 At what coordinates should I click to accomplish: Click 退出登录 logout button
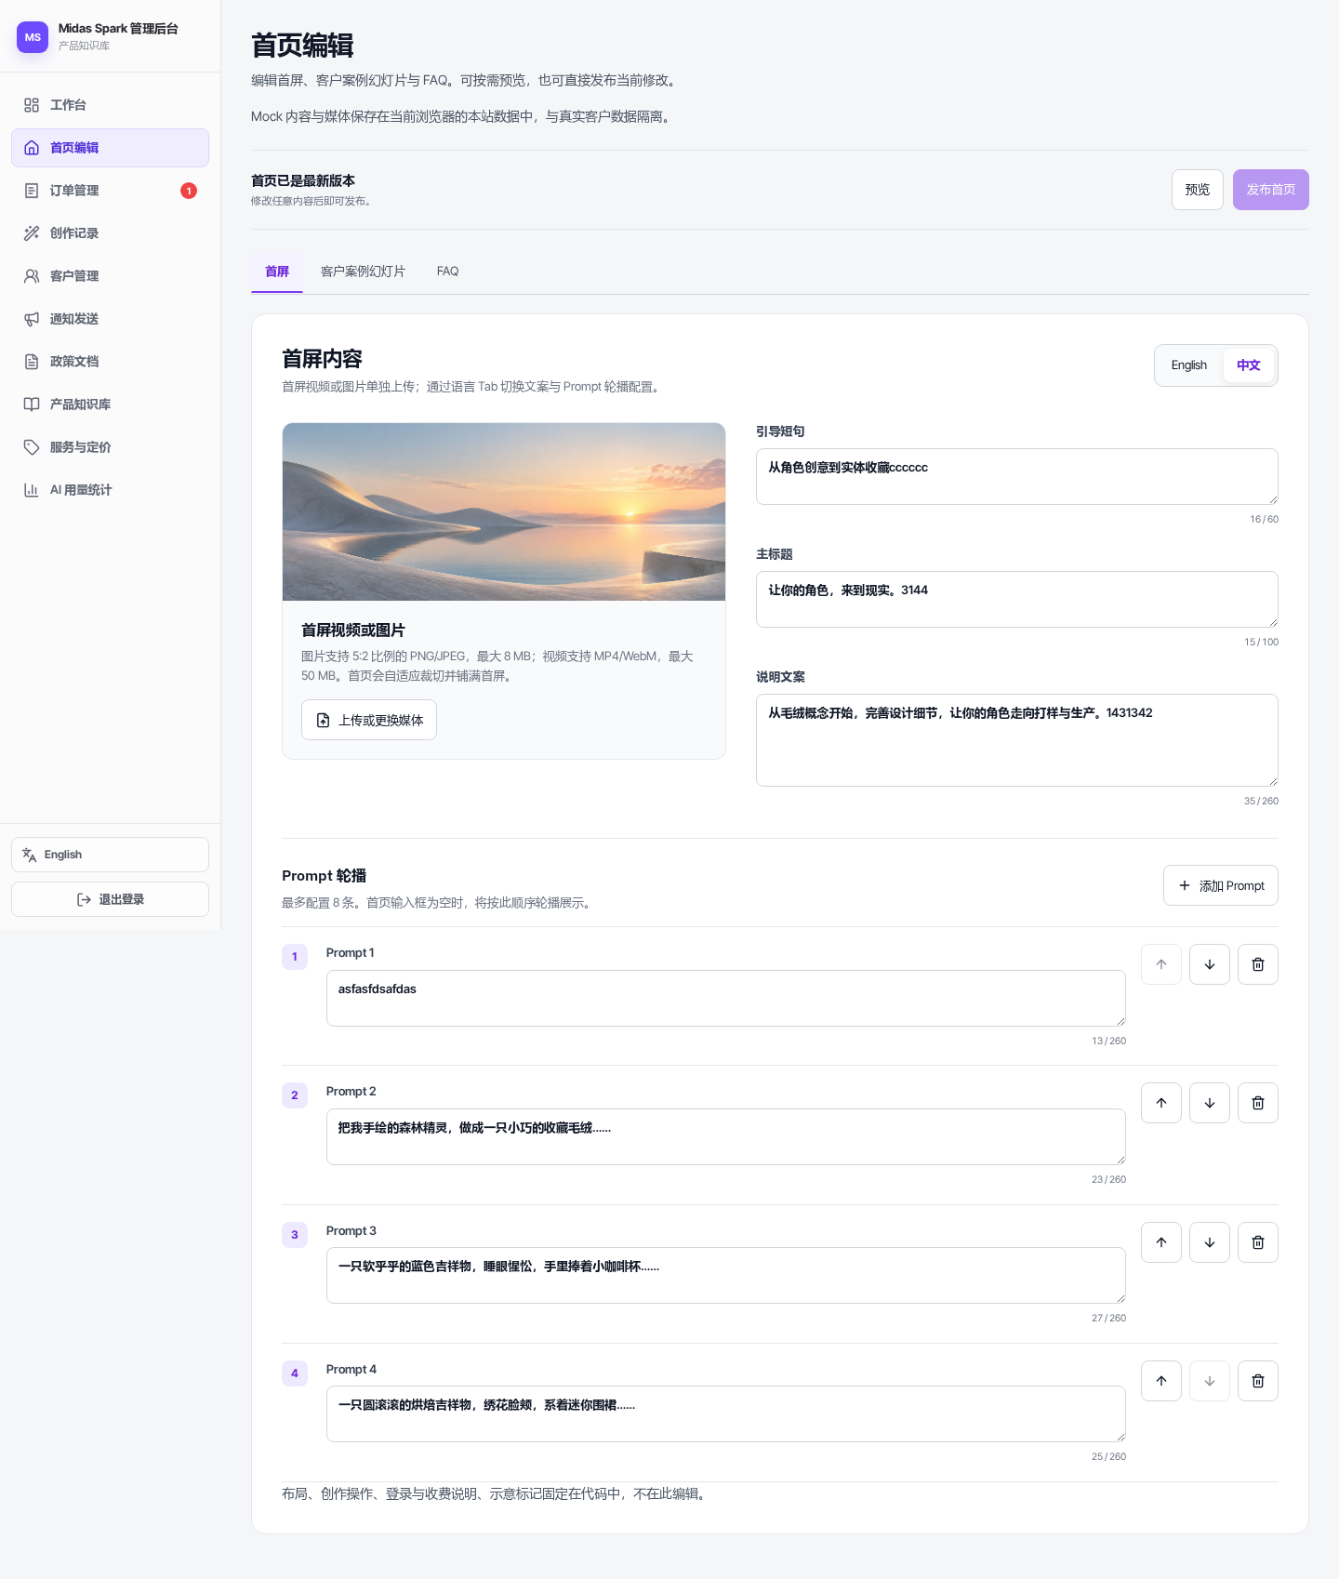point(110,899)
